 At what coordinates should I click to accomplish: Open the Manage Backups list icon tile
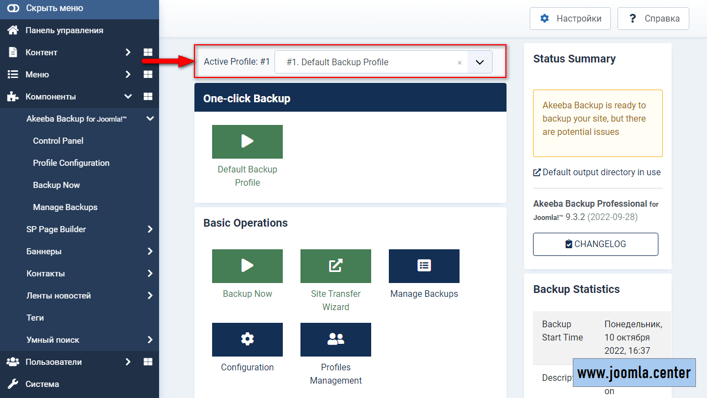(x=424, y=266)
